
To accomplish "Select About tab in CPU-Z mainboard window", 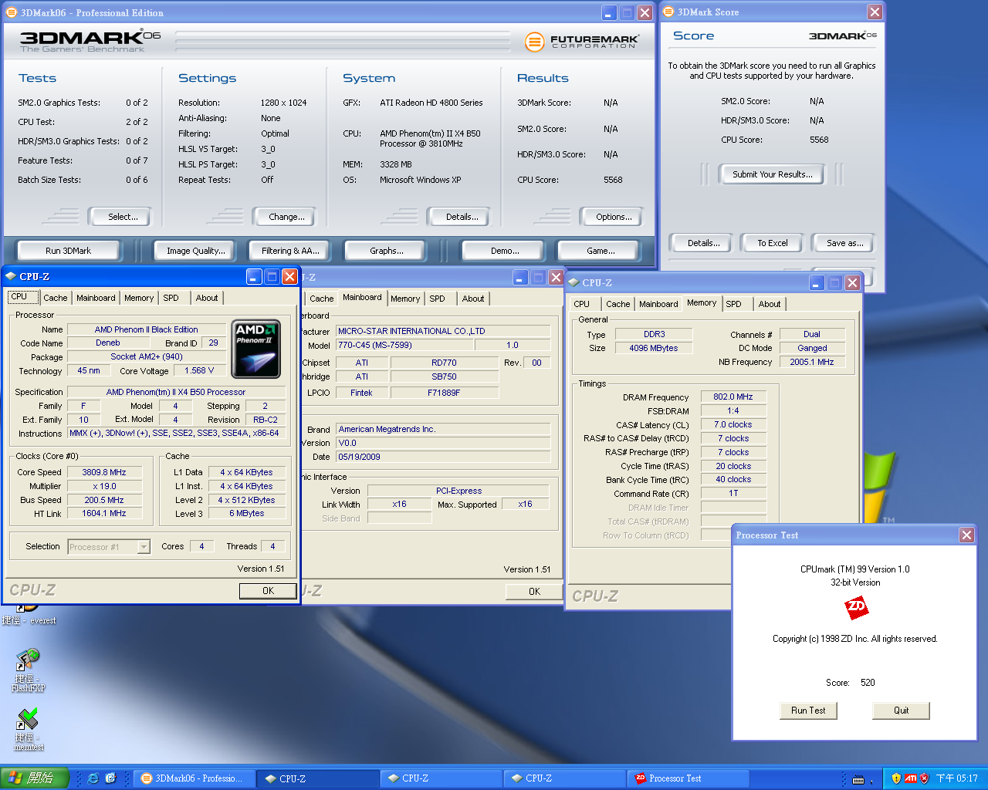I will (473, 299).
